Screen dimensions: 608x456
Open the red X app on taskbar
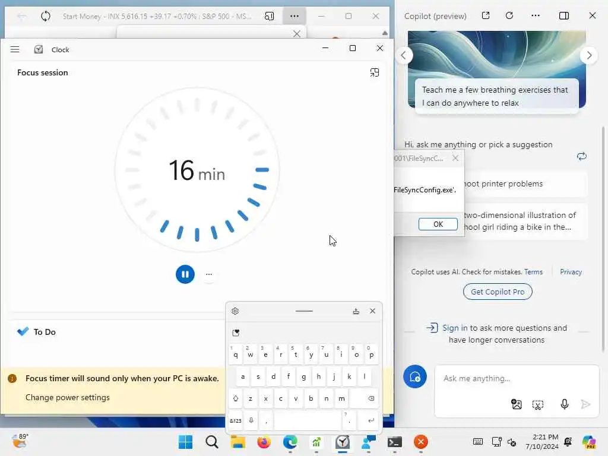click(421, 442)
